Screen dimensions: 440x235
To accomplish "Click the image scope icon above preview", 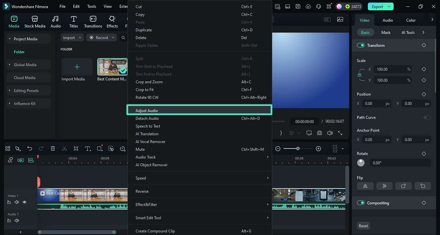I will pos(340,20).
